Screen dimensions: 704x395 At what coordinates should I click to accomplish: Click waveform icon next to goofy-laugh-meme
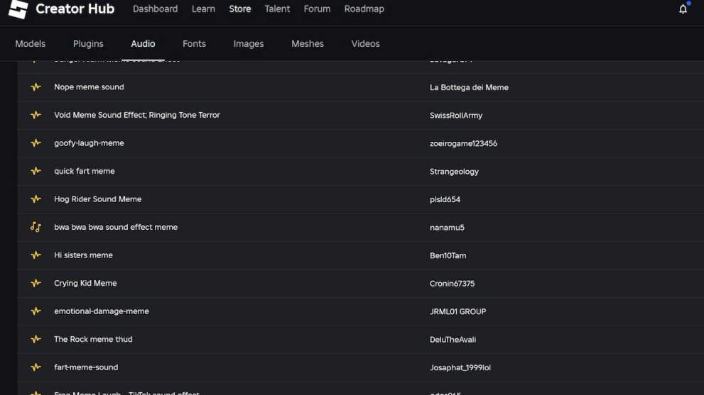pyautogui.click(x=36, y=143)
